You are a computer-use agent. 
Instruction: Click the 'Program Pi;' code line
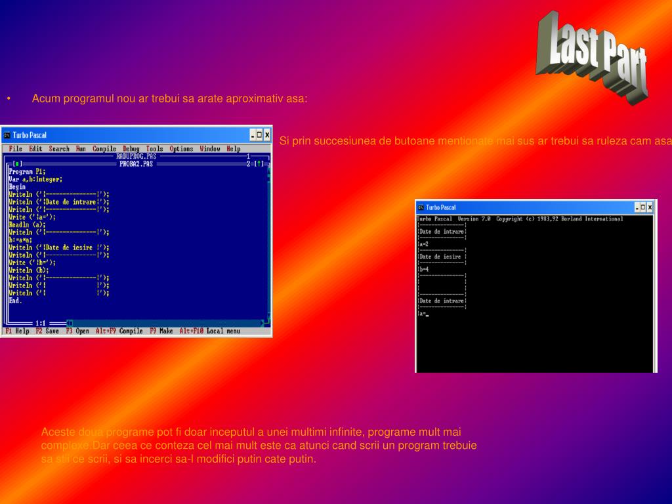(x=27, y=171)
